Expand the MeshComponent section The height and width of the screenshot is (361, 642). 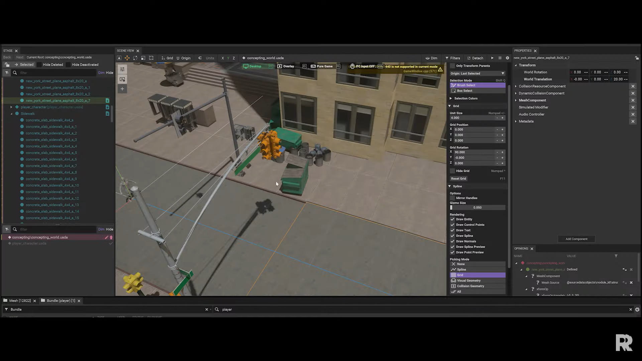click(516, 100)
